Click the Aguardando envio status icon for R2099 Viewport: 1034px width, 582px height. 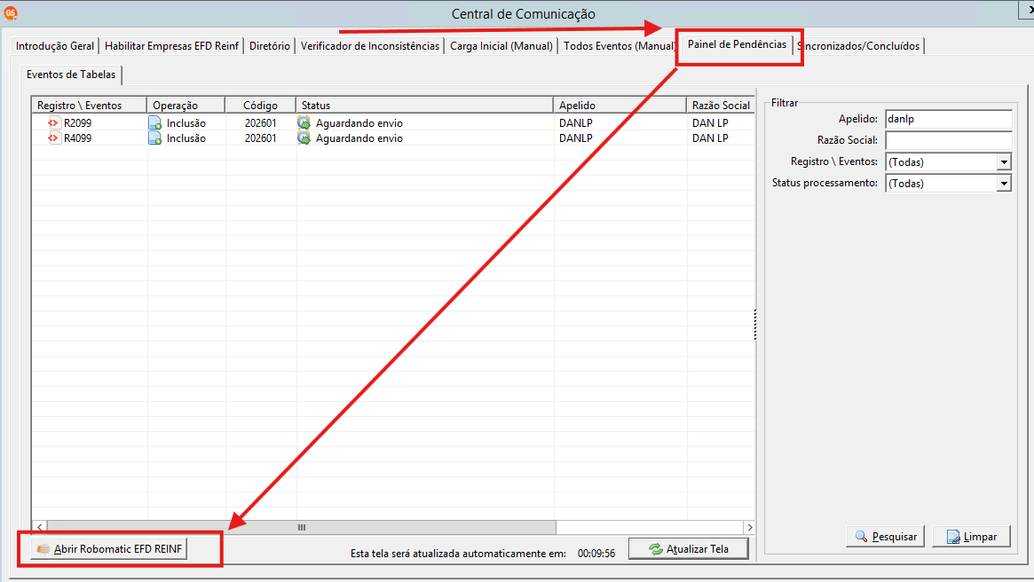[x=304, y=122]
